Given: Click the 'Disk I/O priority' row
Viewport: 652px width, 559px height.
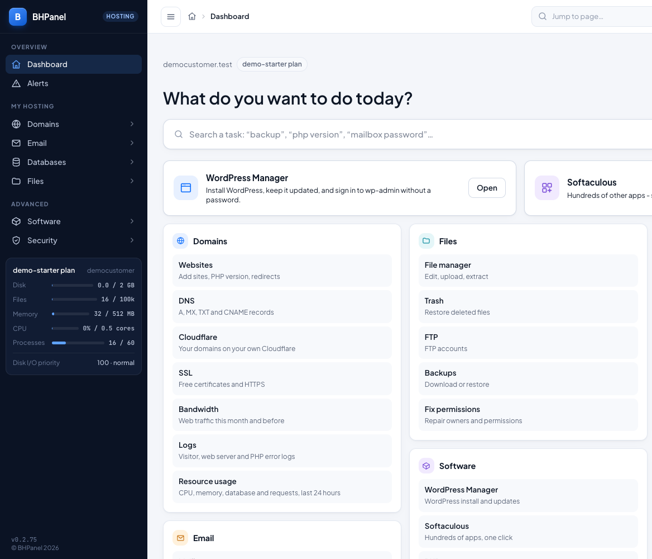Looking at the screenshot, I should point(74,363).
